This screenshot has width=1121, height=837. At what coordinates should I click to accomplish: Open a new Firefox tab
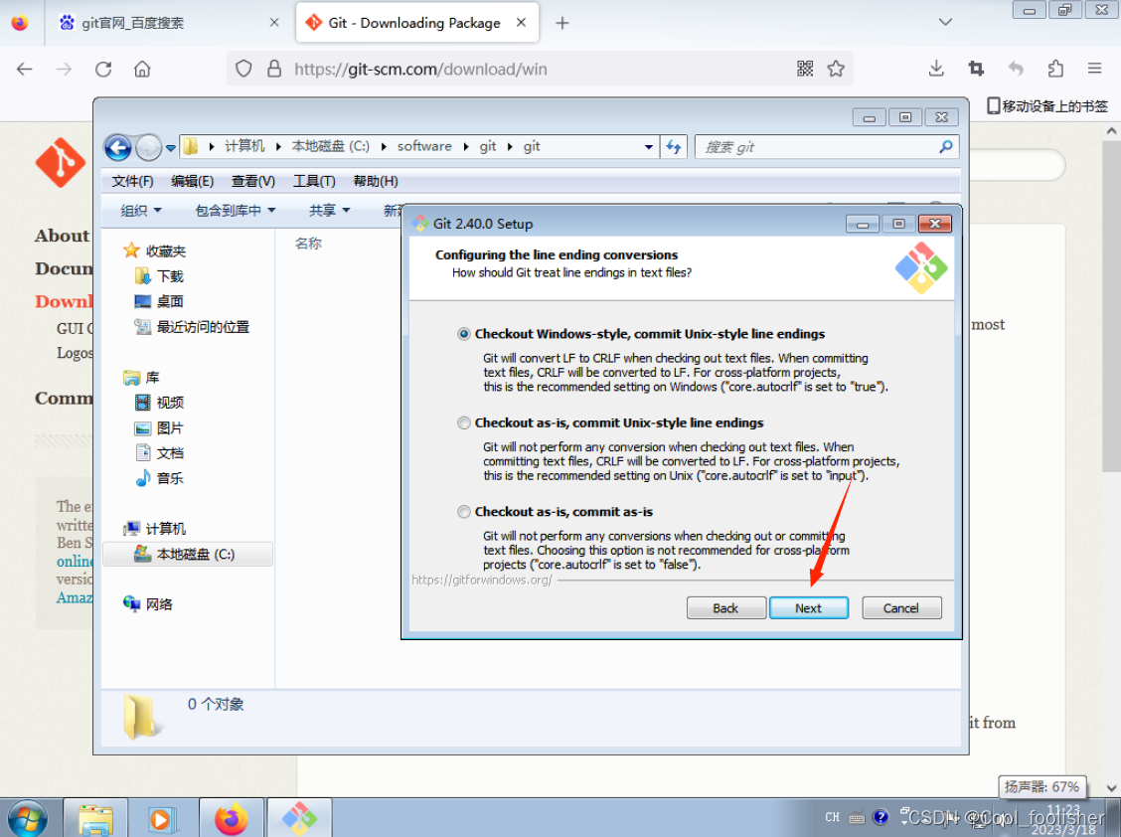pyautogui.click(x=561, y=23)
